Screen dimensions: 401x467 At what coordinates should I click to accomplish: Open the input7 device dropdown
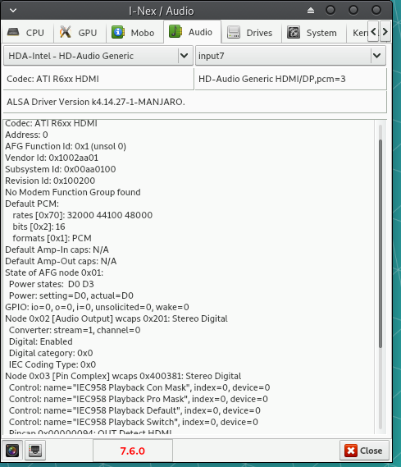click(290, 56)
